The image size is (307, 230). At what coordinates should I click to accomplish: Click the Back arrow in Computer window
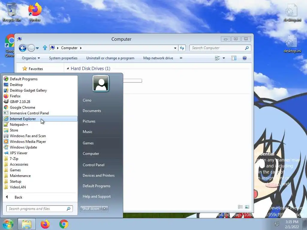pyautogui.click(x=22, y=48)
